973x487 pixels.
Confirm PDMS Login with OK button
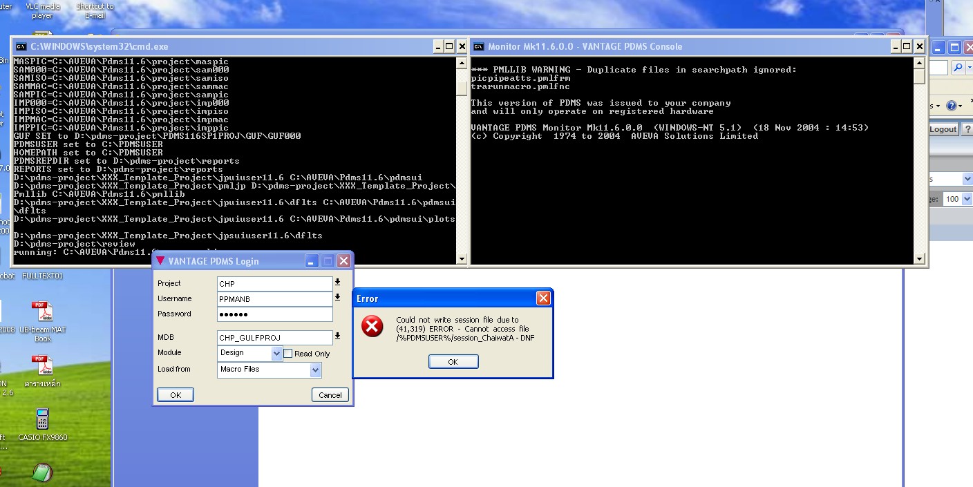(x=176, y=394)
